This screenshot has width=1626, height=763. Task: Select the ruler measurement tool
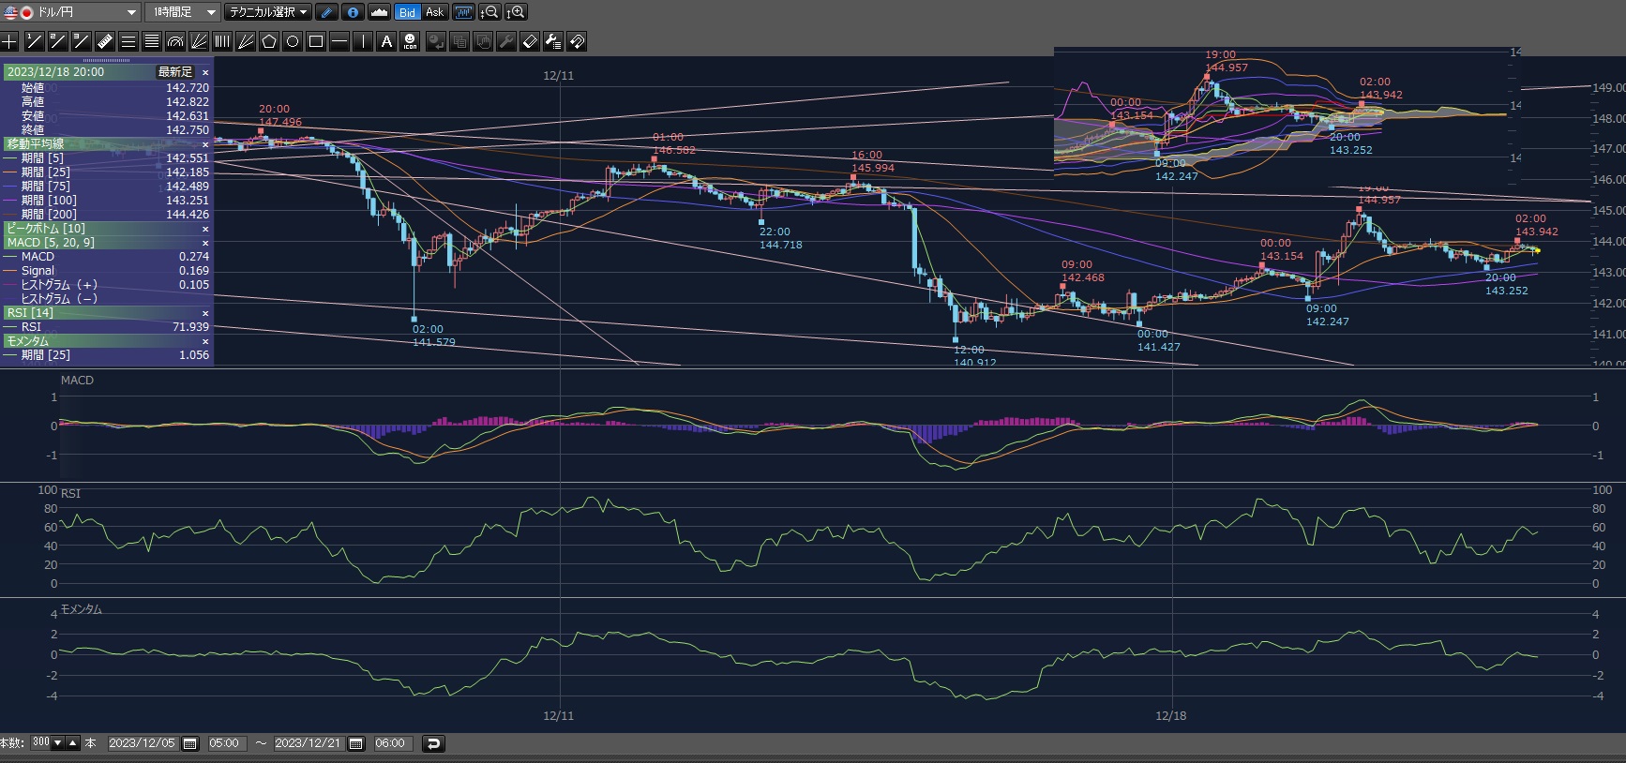(x=105, y=41)
